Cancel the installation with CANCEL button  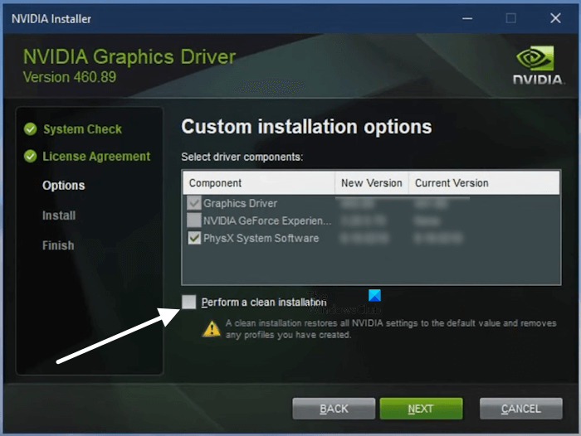[520, 409]
